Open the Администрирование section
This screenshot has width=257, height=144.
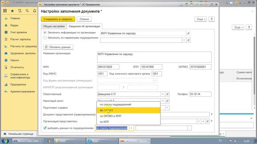pyautogui.click(x=22, y=92)
